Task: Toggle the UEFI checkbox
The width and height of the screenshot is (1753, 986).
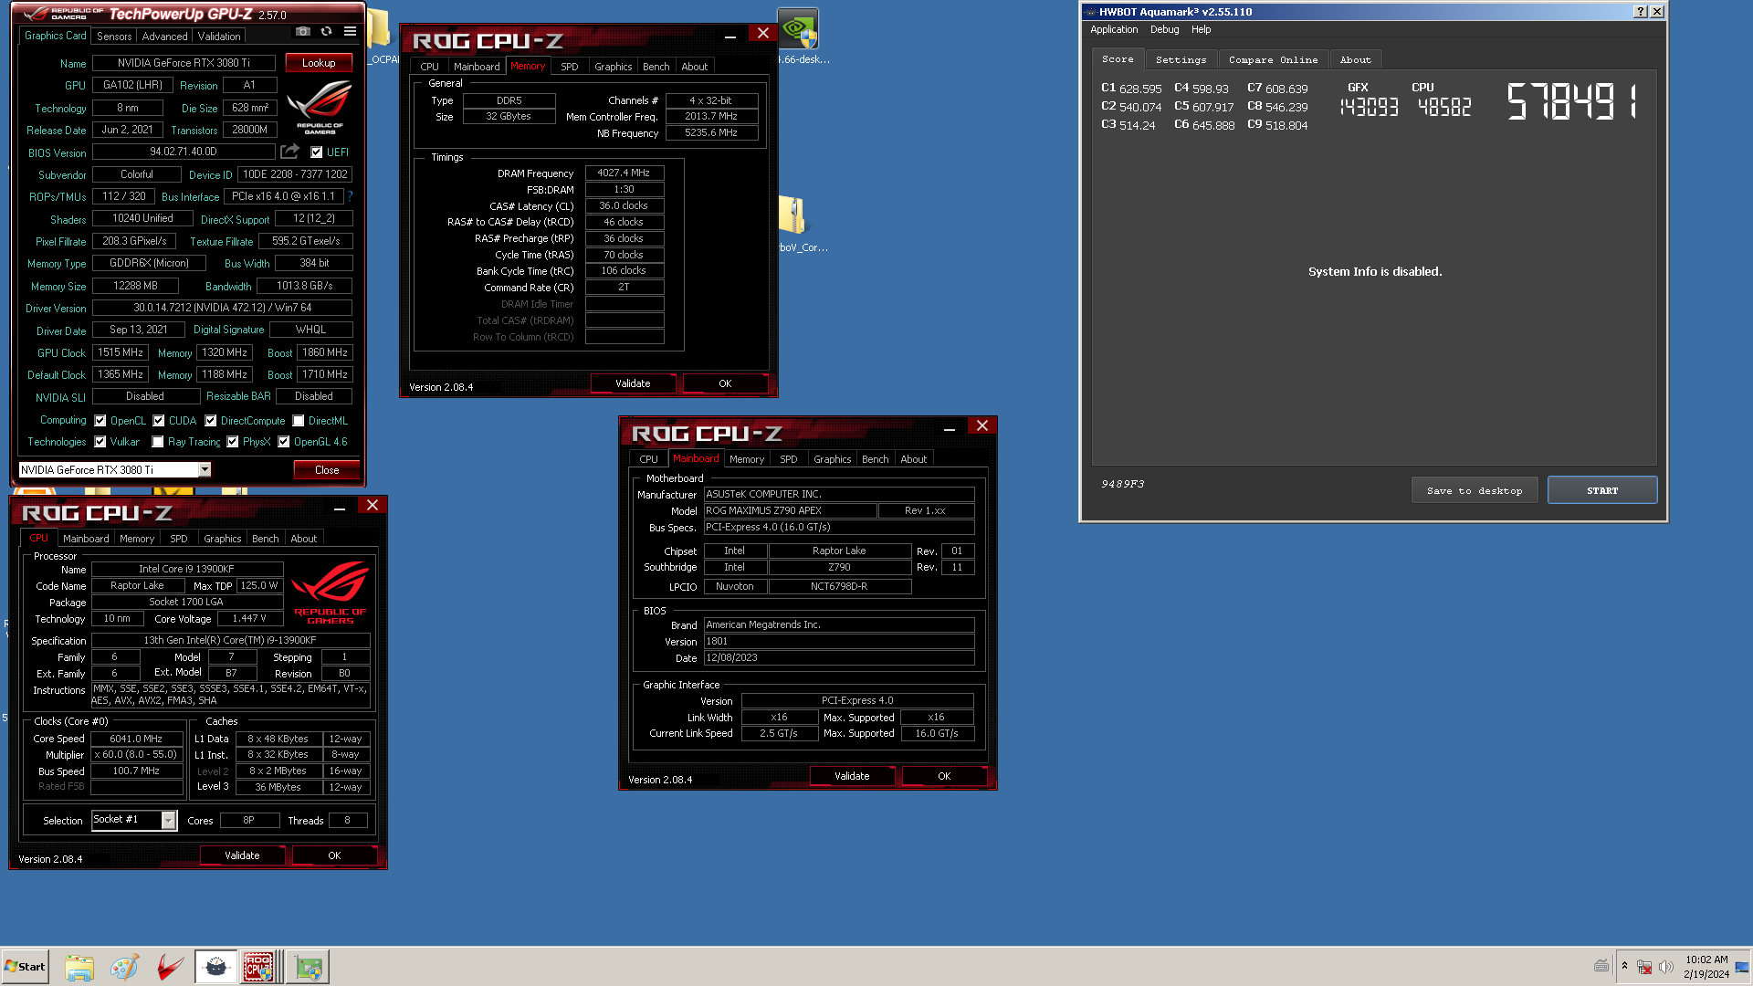Action: coord(316,152)
